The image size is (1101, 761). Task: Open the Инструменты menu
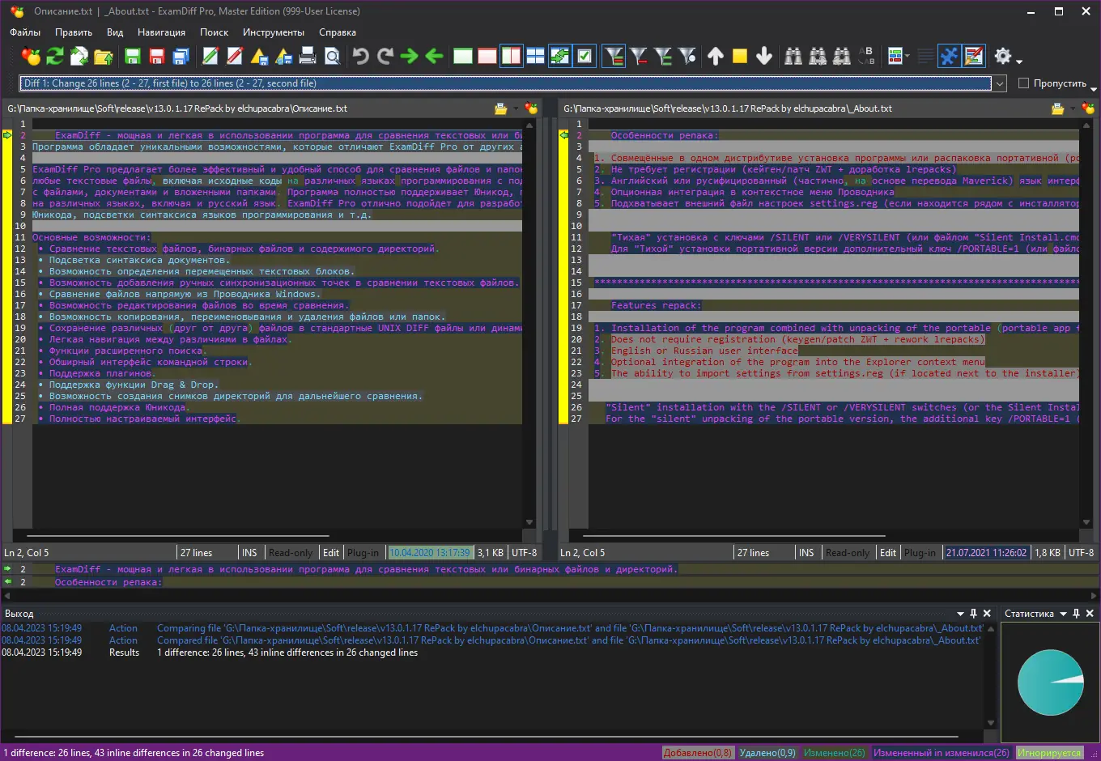coord(274,32)
